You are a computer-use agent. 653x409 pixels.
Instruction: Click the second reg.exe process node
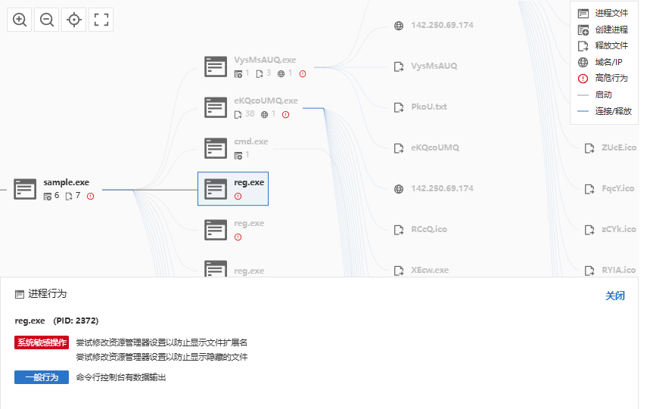(x=235, y=230)
